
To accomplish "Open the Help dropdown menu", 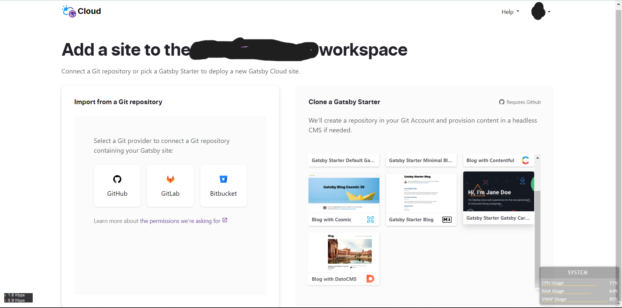I will point(510,12).
